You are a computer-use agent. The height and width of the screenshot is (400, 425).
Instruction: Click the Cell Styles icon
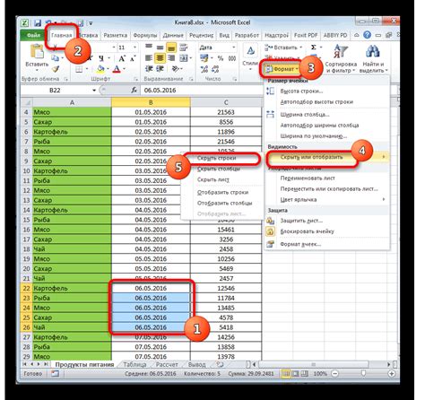pos(250,51)
